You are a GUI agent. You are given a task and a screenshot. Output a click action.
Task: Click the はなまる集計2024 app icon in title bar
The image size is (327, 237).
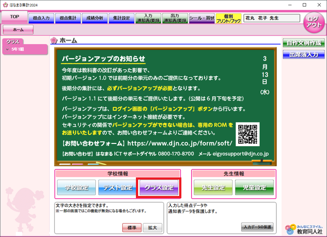[5, 5]
